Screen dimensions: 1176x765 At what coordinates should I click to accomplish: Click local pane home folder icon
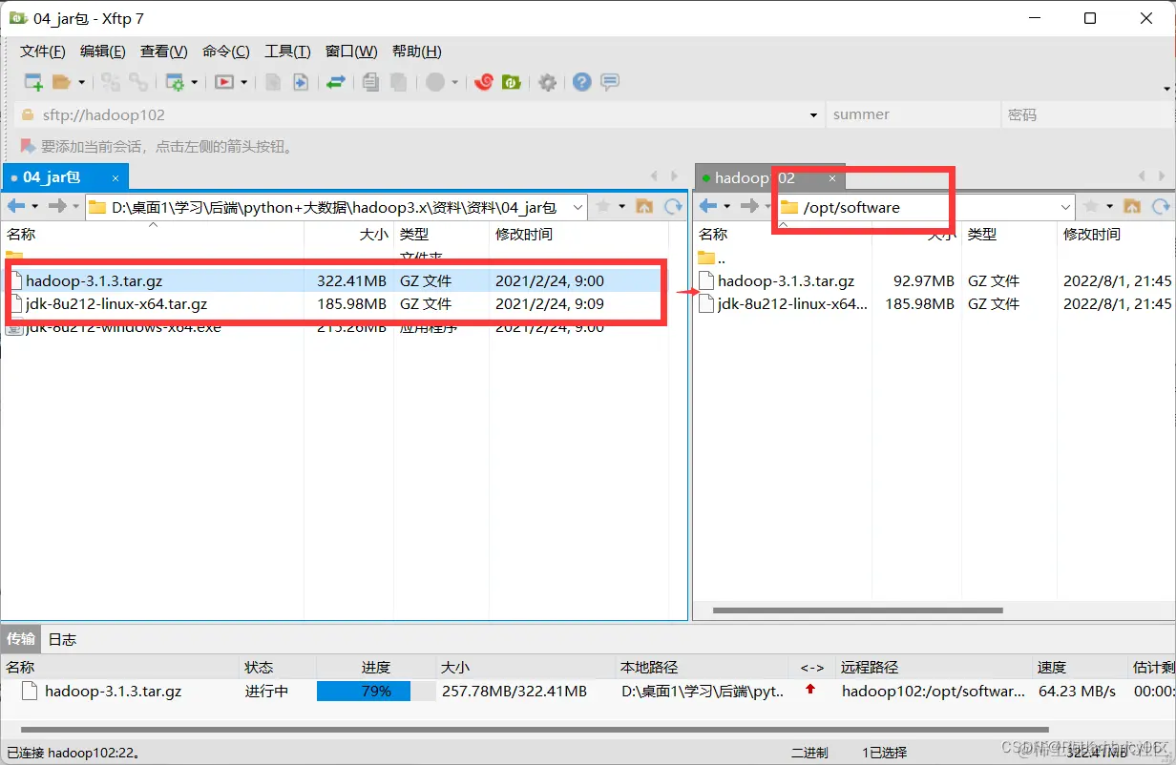[644, 206]
